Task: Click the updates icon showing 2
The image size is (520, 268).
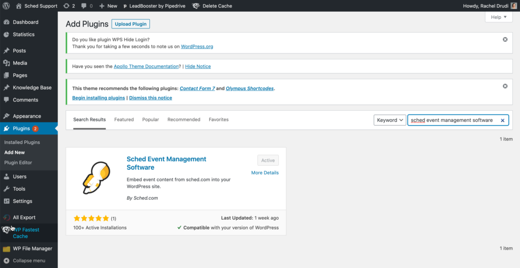Action: click(x=66, y=6)
